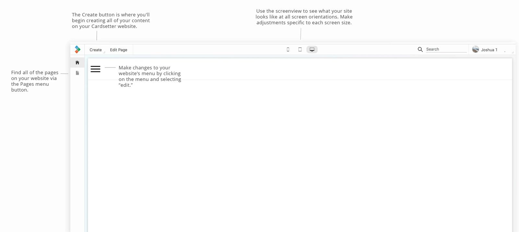Click Joshua's profile avatar picture
Image resolution: width=519 pixels, height=232 pixels.
click(x=476, y=49)
